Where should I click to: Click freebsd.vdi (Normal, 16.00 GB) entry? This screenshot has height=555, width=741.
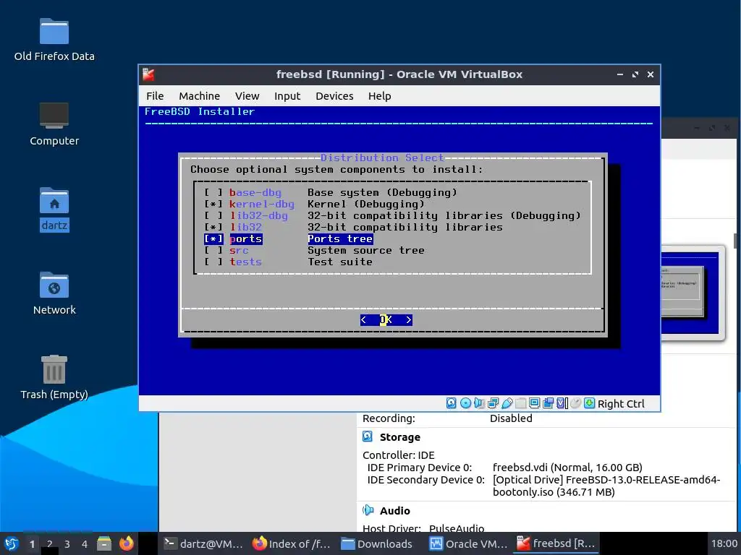pyautogui.click(x=567, y=468)
